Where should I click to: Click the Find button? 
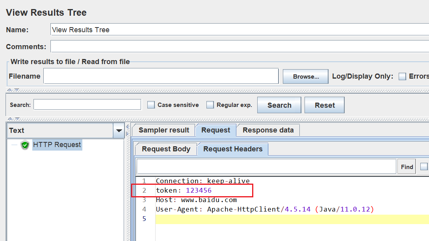(407, 167)
